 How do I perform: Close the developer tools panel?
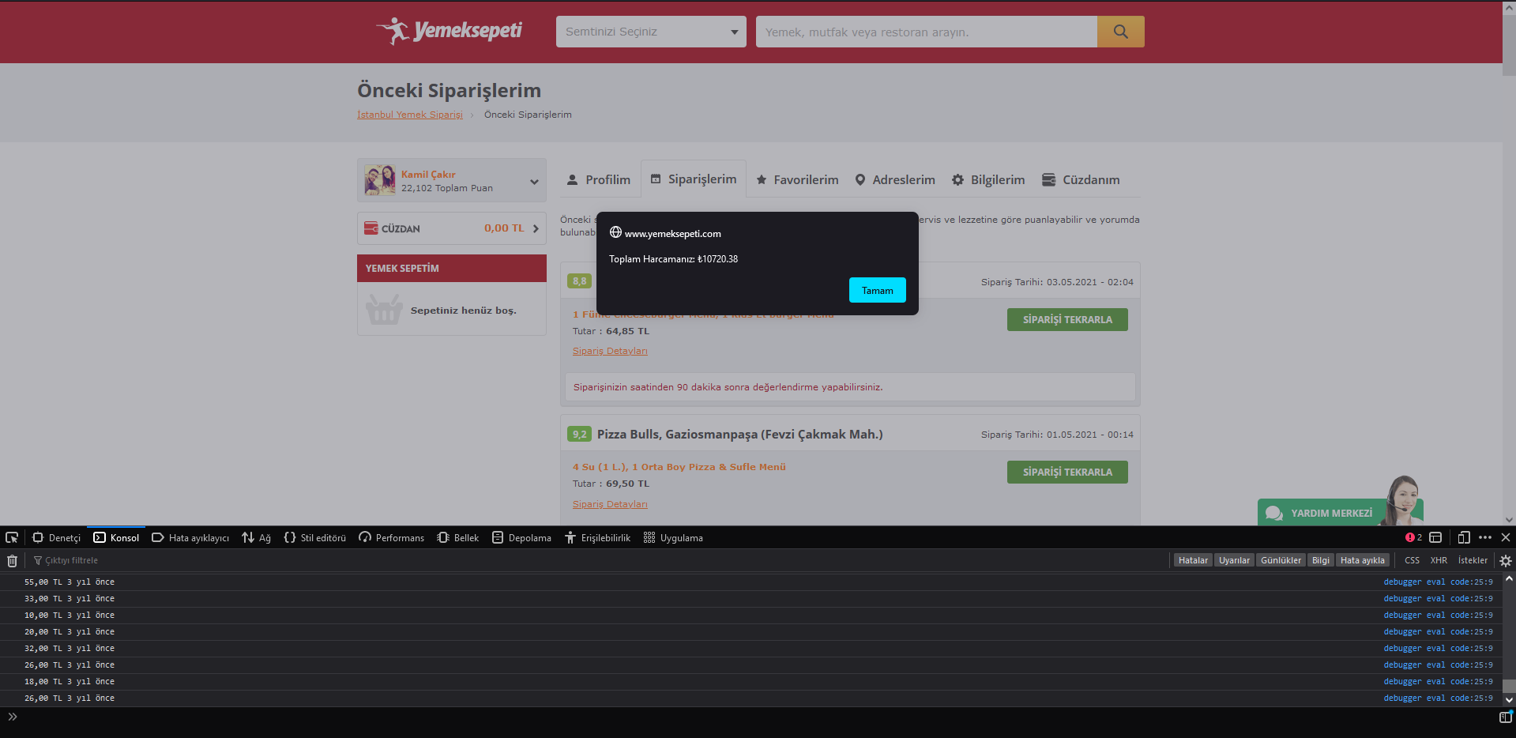pos(1506,537)
